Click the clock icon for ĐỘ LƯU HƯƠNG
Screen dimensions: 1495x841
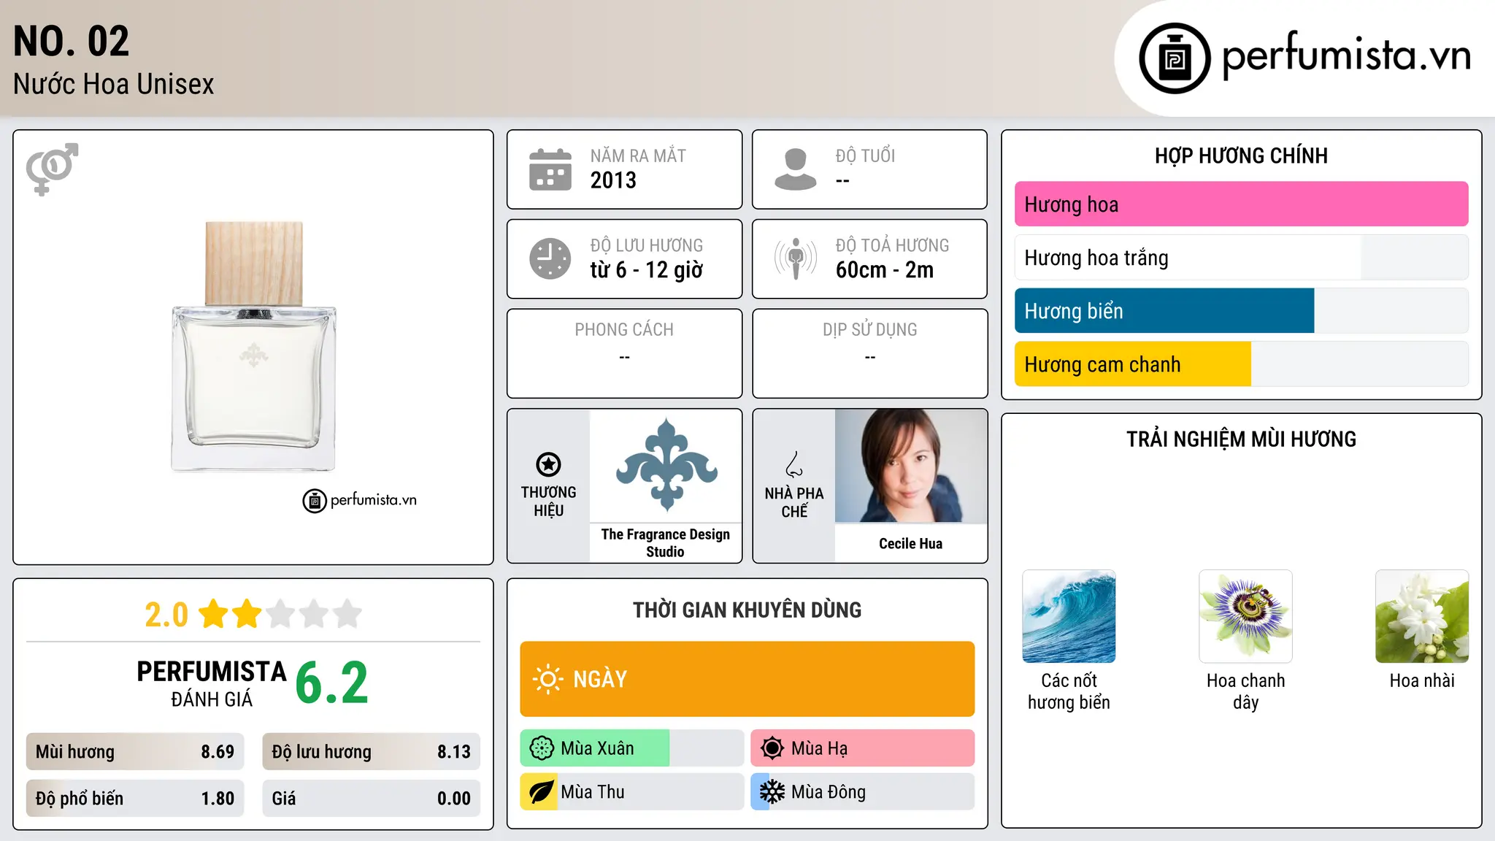(550, 258)
